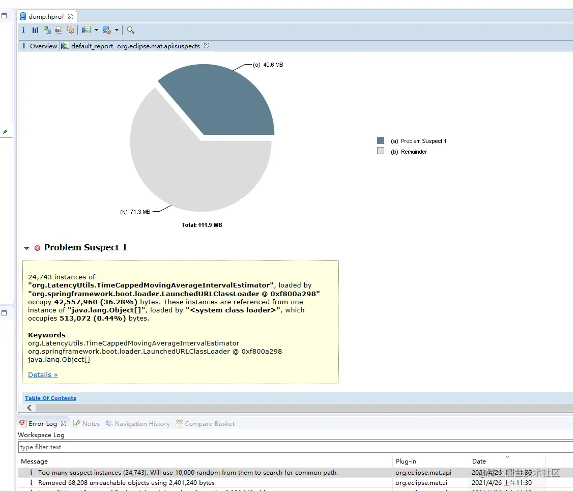Open the Dominator Tree view
This screenshot has height=491, width=573.
47,30
